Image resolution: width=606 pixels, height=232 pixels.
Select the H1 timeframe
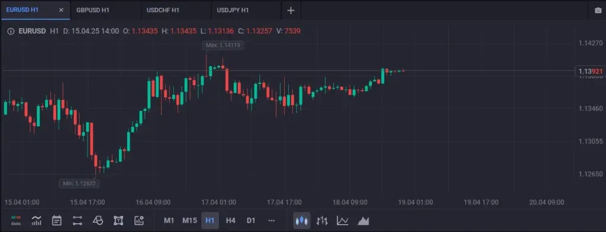pos(210,220)
